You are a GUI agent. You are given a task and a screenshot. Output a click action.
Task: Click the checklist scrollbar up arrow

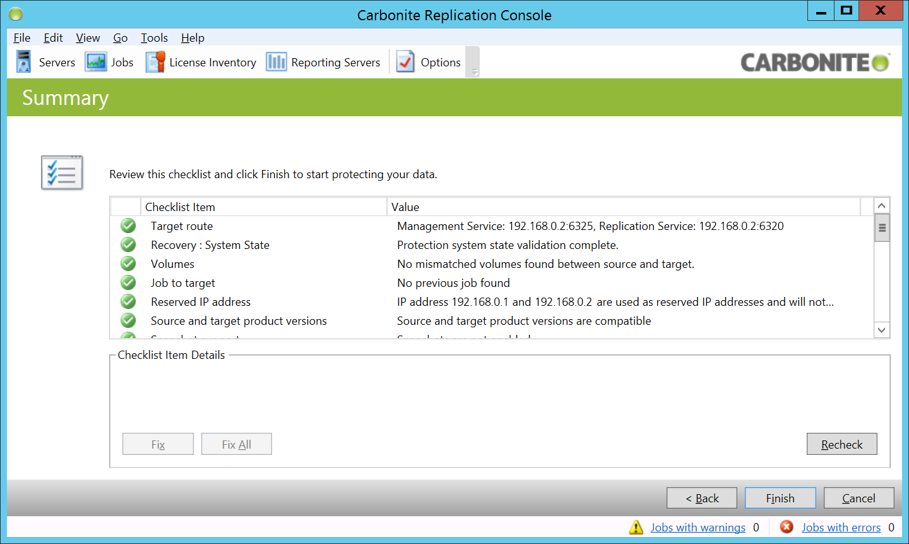point(882,206)
